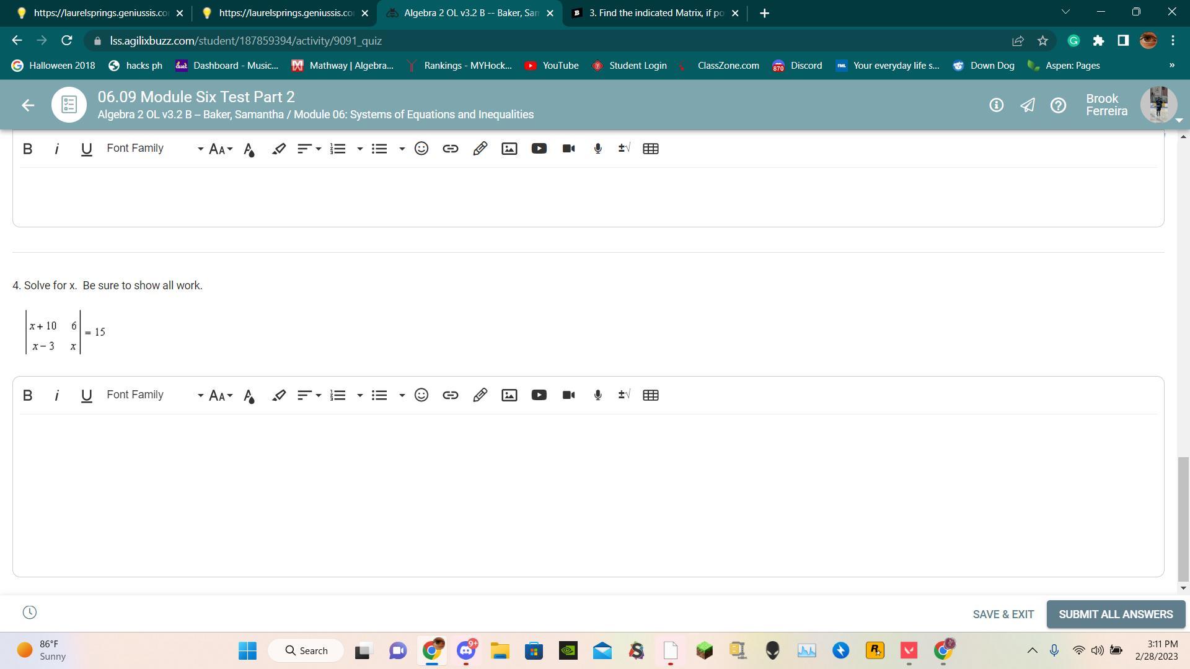Toggle italic in question 4 editor
Screen dimensions: 1190x669
56,395
